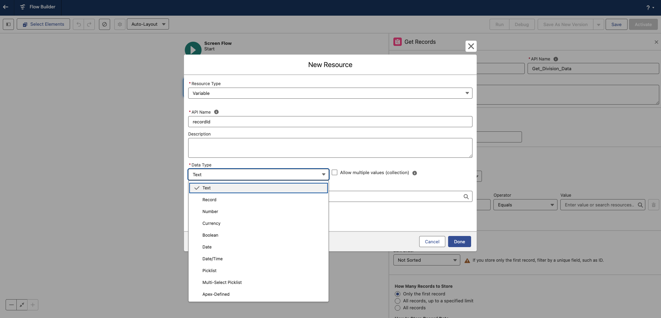Click the redo arrow icon
The image size is (661, 318).
tap(89, 24)
